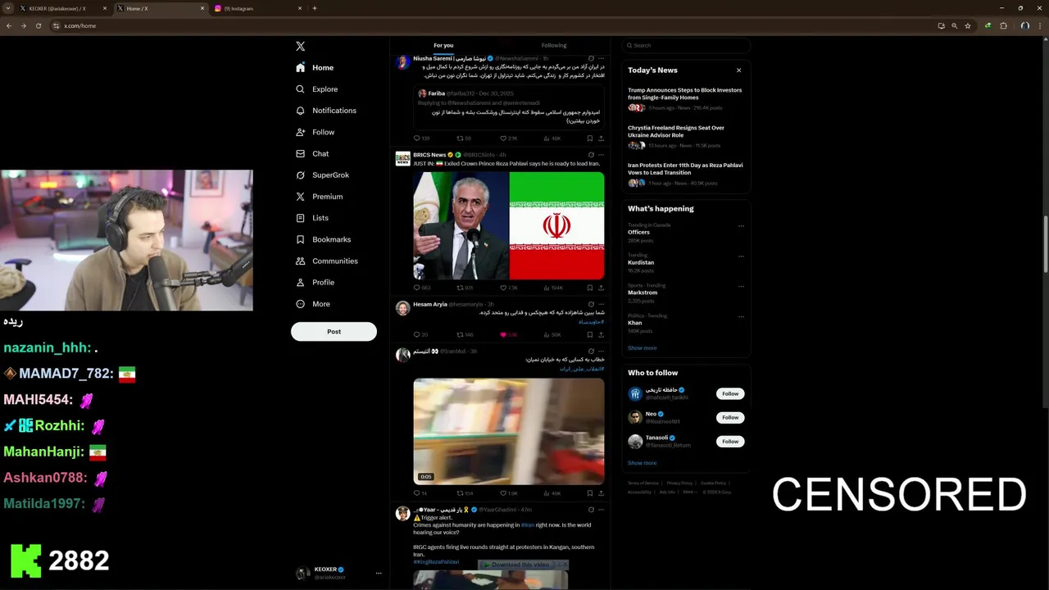Click the X logo in the sidebar
The width and height of the screenshot is (1049, 590).
point(301,46)
